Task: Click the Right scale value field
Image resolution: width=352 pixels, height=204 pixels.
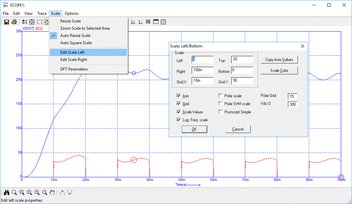Action: point(202,70)
